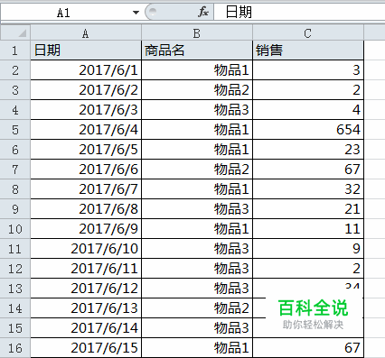385x358 pixels.
Task: Select column C header
Action: point(308,32)
